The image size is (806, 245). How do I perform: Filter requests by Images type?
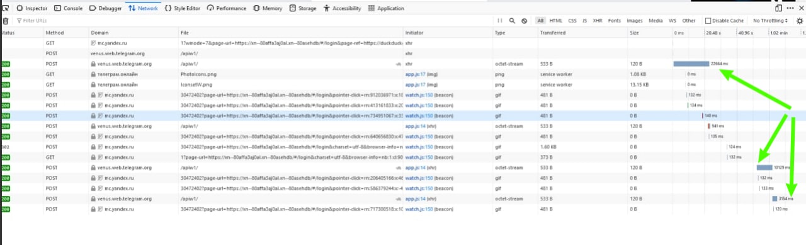[x=635, y=21]
